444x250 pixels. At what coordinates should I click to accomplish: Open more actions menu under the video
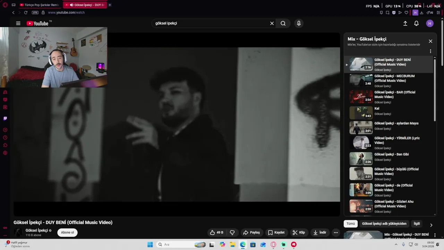pyautogui.click(x=335, y=232)
